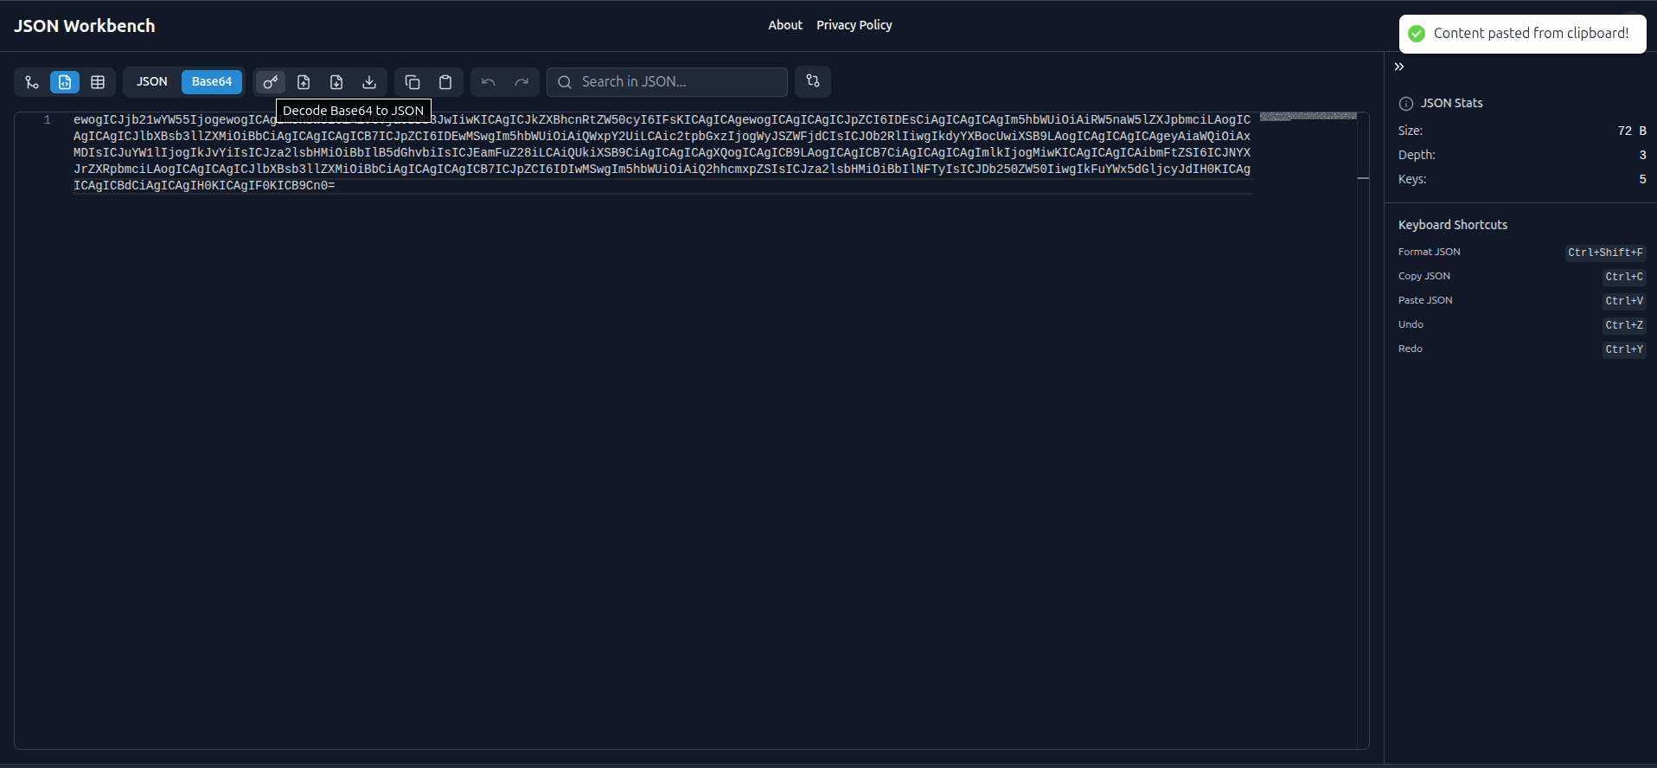The height and width of the screenshot is (768, 1657).
Task: Open the About page
Action: (784, 25)
